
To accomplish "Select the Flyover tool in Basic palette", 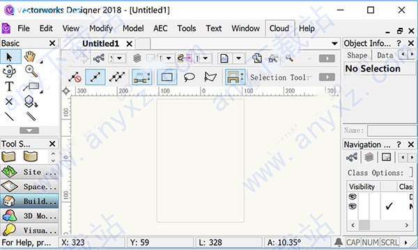I will click(9, 72).
